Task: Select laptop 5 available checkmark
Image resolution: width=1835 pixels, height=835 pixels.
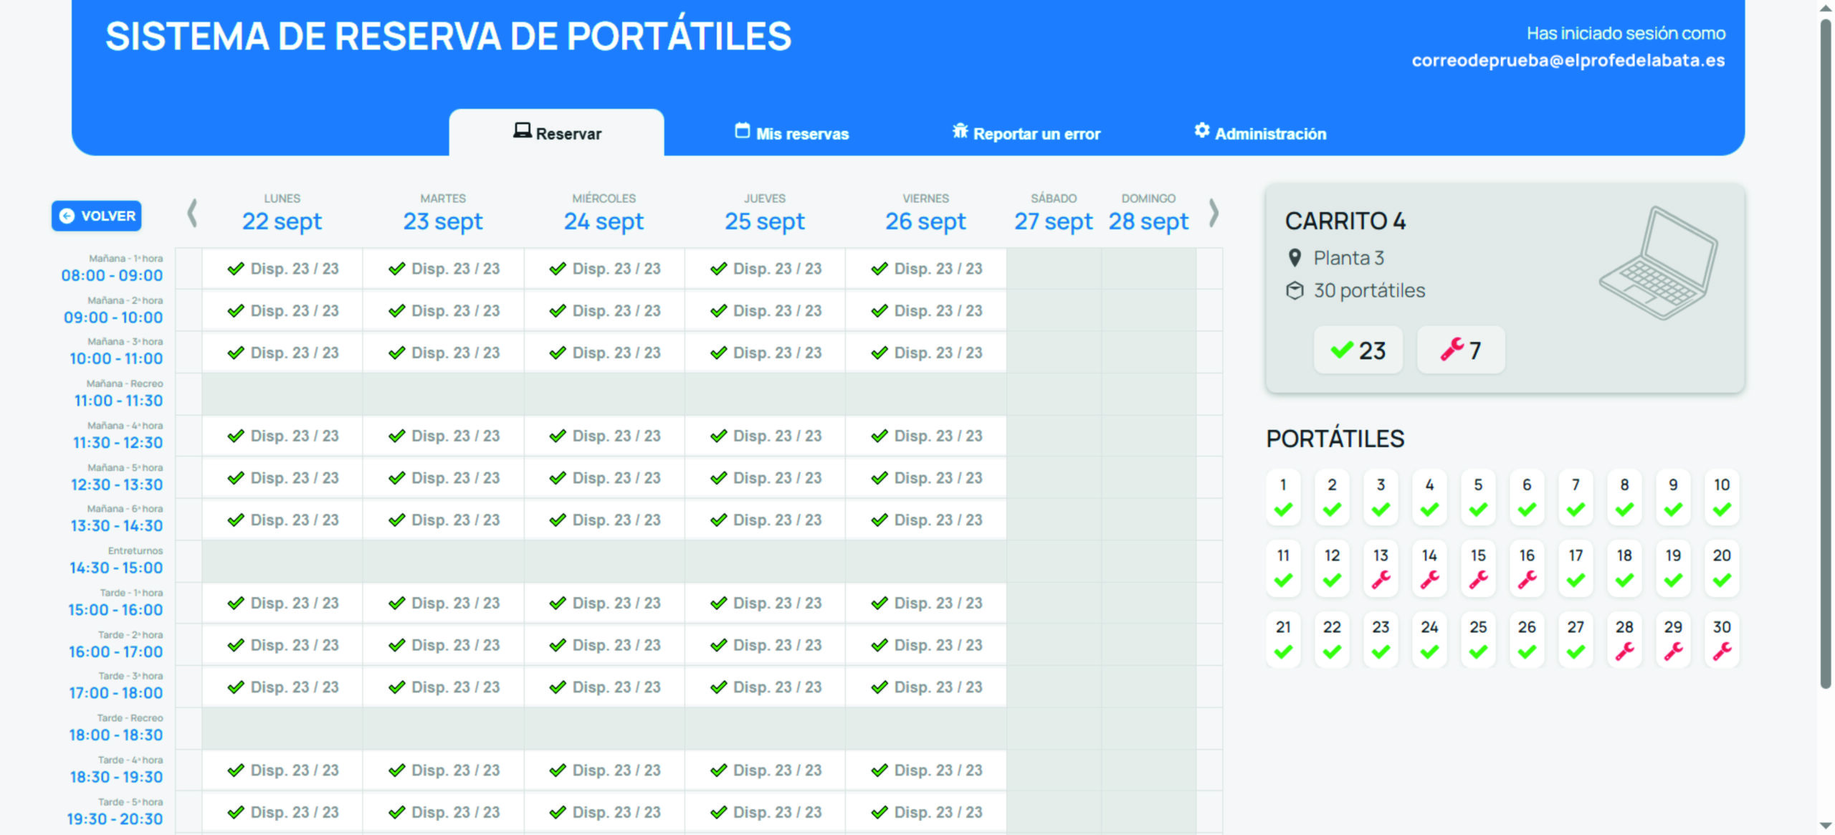Action: pos(1478,510)
